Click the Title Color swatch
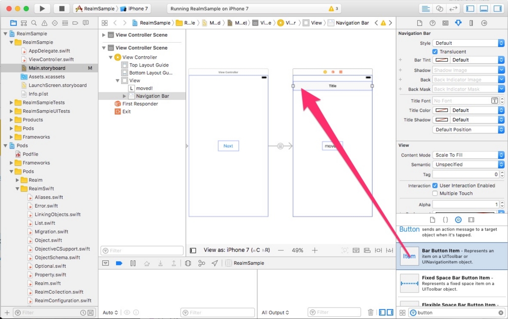This screenshot has height=319, width=508. [x=442, y=110]
